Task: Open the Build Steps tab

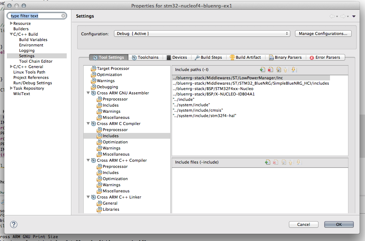Action: click(208, 57)
